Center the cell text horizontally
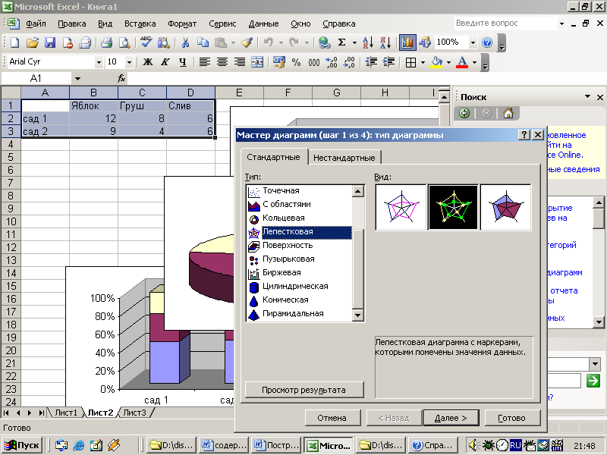Screen dimensions: 607x455 point(222,62)
